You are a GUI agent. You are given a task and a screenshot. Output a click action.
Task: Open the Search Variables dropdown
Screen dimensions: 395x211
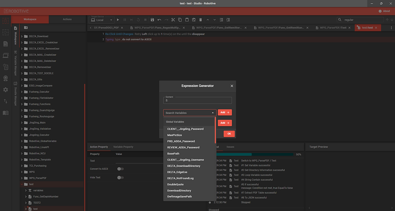coord(189,113)
